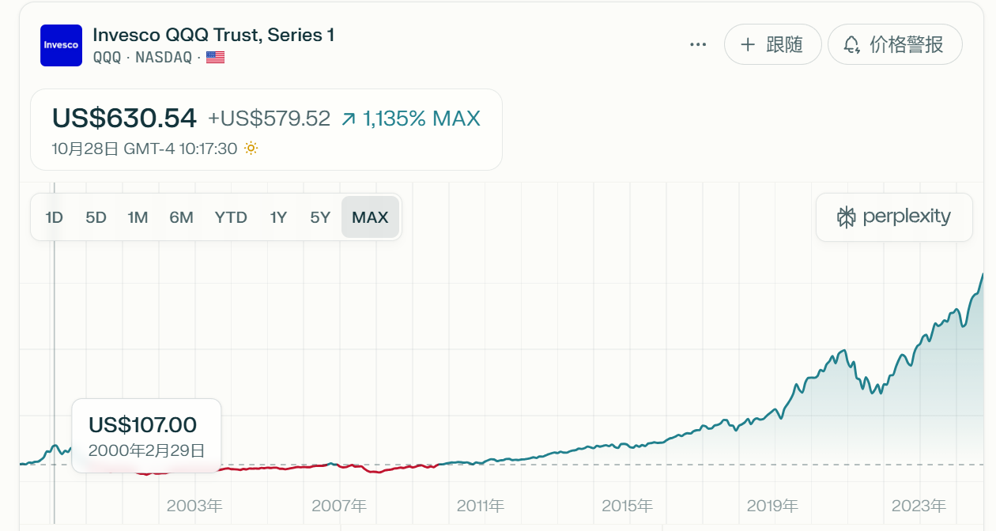Set a price alert via 价格警报
996x531 pixels.
click(x=894, y=44)
